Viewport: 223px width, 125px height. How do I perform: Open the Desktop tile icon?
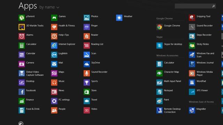pos(22,83)
